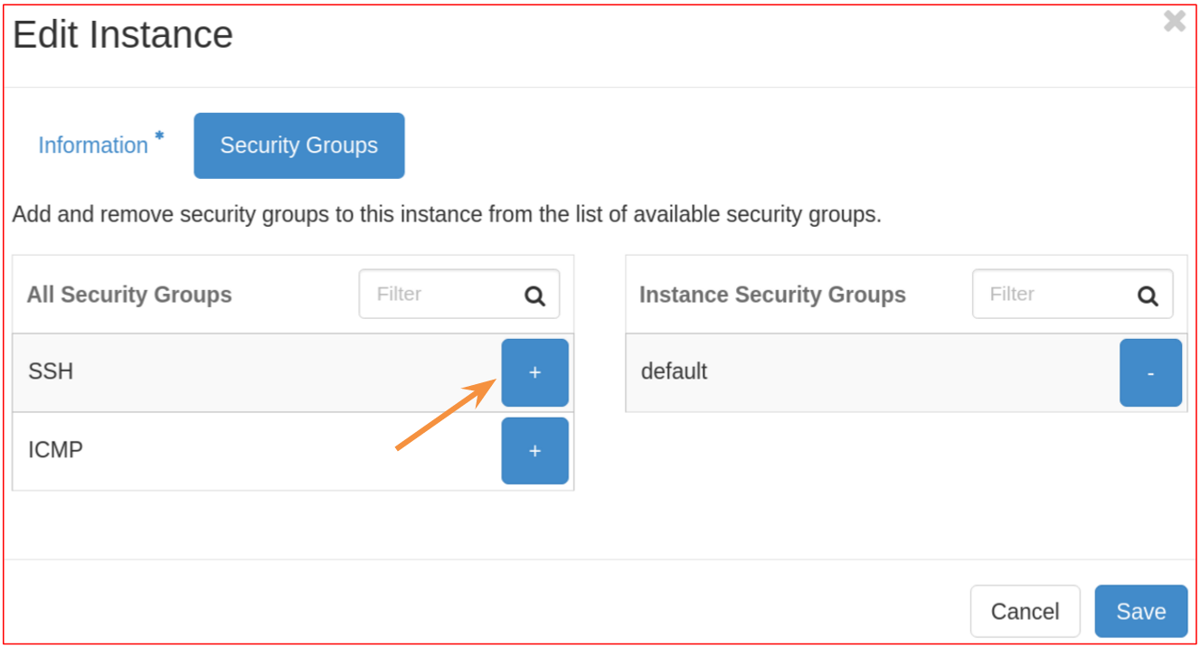Click the Instance Security Groups heading
The width and height of the screenshot is (1200, 648).
click(x=772, y=295)
